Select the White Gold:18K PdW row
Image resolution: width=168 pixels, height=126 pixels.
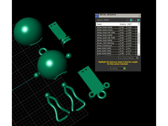coord(117,38)
